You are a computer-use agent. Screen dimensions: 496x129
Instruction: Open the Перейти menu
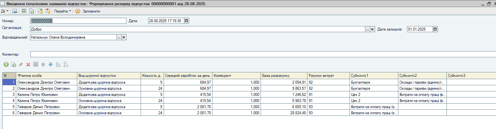(63, 11)
